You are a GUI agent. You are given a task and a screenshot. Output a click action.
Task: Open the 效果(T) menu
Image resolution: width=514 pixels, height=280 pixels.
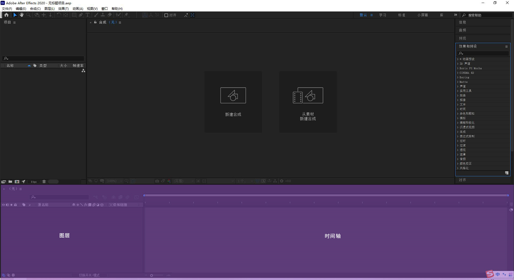coord(64,9)
